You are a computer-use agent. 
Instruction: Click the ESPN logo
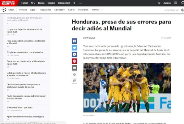tap(8, 3)
